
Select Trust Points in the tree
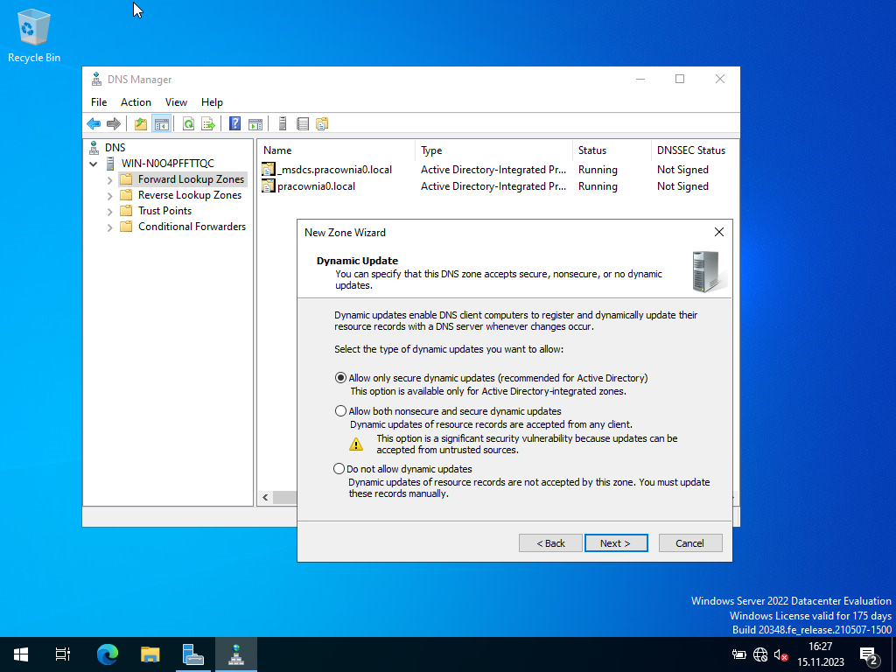click(x=164, y=211)
